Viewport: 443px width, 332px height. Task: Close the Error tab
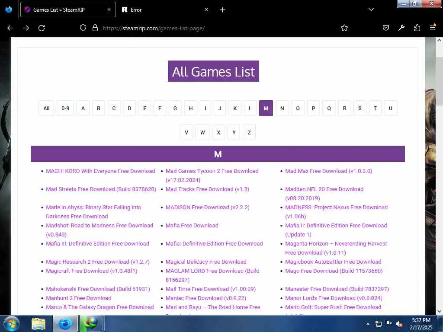point(206,10)
